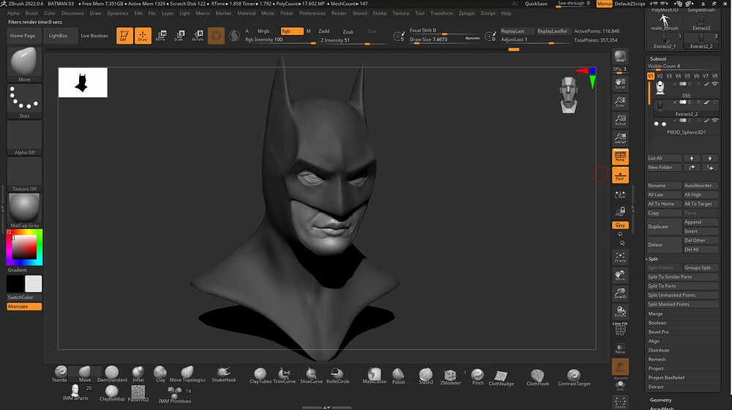Enable Zsub sculpt mode
The image size is (732, 410).
(x=348, y=31)
